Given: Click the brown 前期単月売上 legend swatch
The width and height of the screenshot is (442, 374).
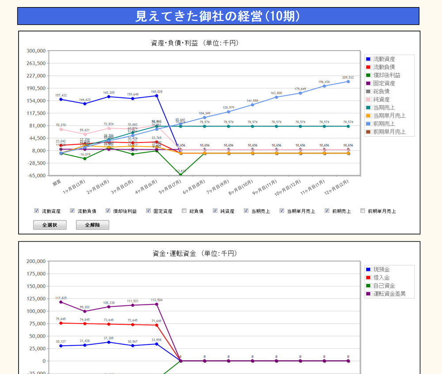Looking at the screenshot, I should (368, 132).
